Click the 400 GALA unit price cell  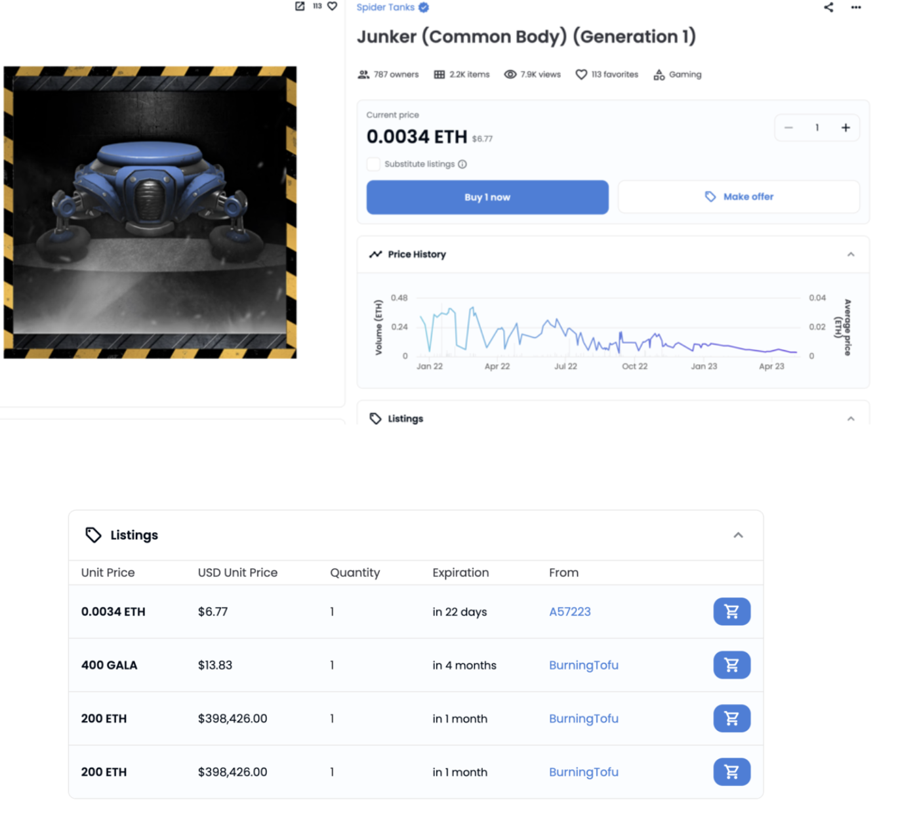click(109, 665)
